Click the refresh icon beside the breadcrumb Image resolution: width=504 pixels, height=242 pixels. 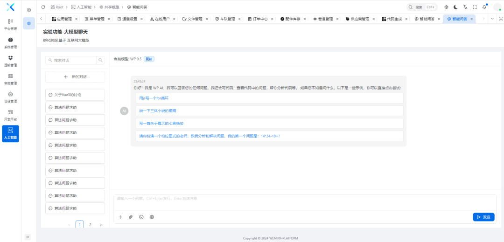click(x=43, y=7)
